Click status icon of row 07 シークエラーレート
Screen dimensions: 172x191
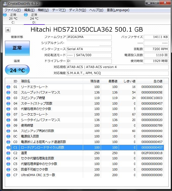[8, 114]
